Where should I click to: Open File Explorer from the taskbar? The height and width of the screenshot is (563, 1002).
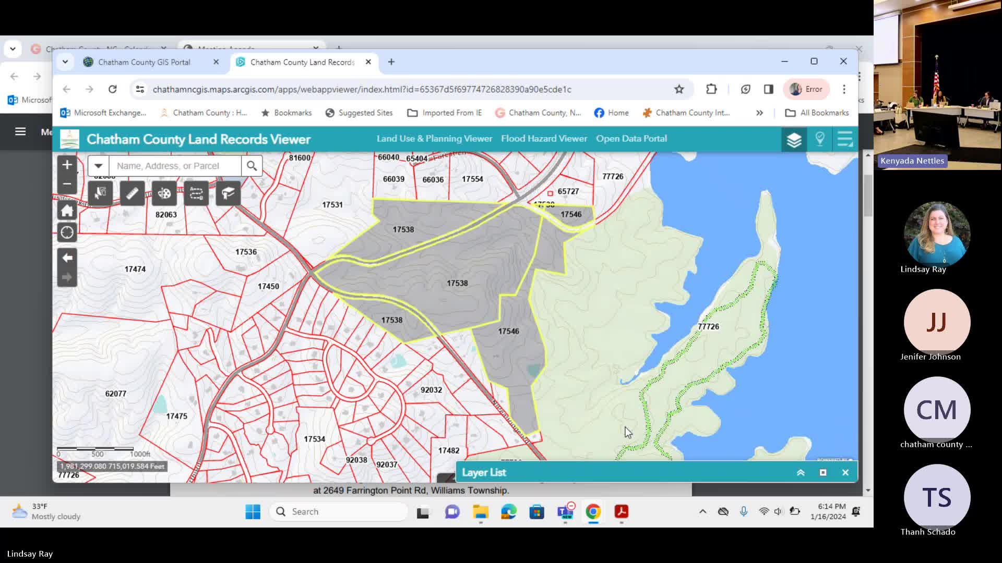[480, 512]
